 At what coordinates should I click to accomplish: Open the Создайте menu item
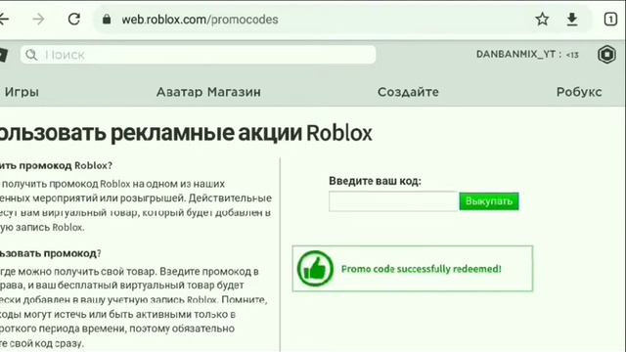(408, 92)
